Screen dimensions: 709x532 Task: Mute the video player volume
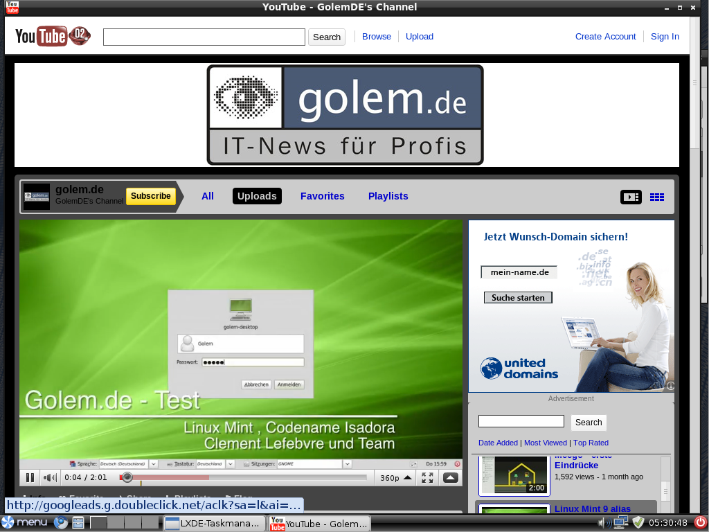click(49, 477)
